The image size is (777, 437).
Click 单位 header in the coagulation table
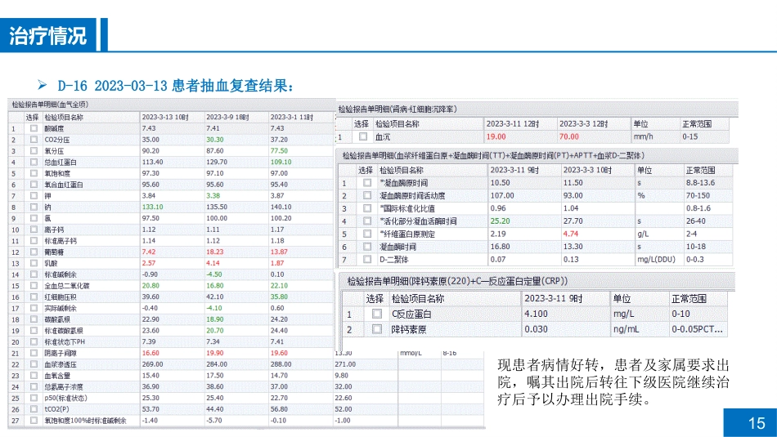[645, 170]
